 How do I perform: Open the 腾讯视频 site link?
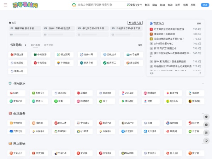(x=128, y=101)
